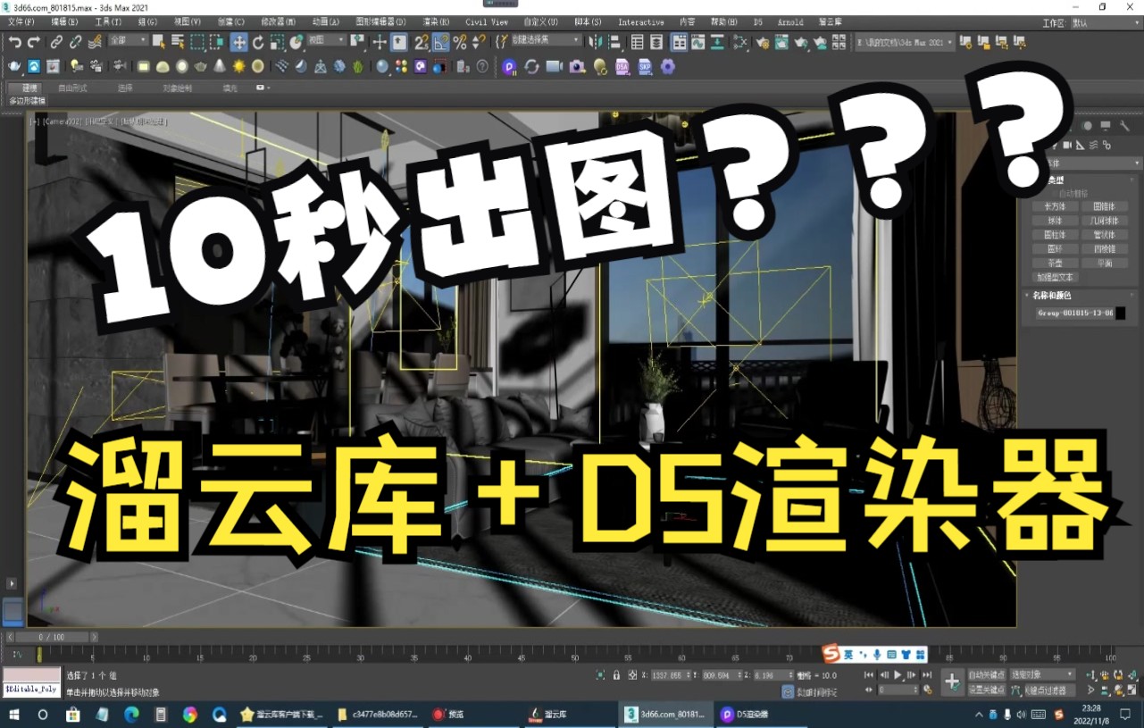Activate the Select Object tool

[x=158, y=41]
